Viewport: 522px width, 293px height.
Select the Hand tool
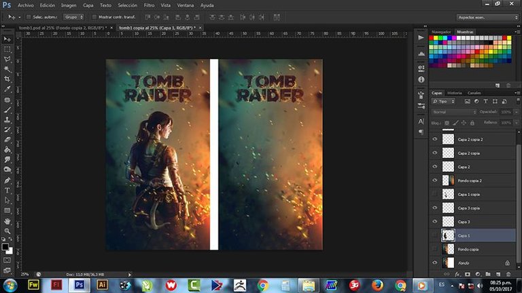(7, 221)
